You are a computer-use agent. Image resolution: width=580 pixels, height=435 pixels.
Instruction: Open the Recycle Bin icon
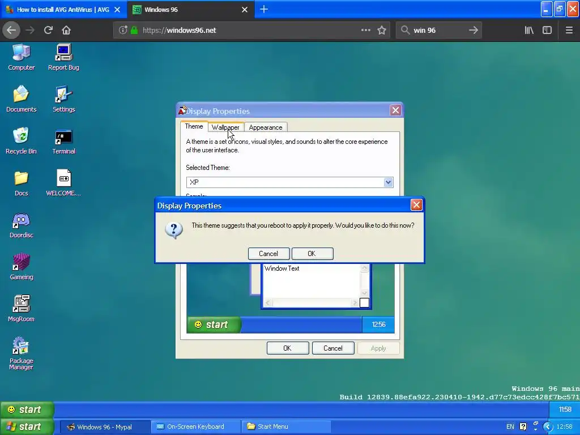21,140
